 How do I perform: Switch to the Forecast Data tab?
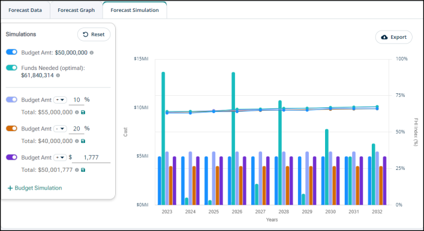click(25, 10)
